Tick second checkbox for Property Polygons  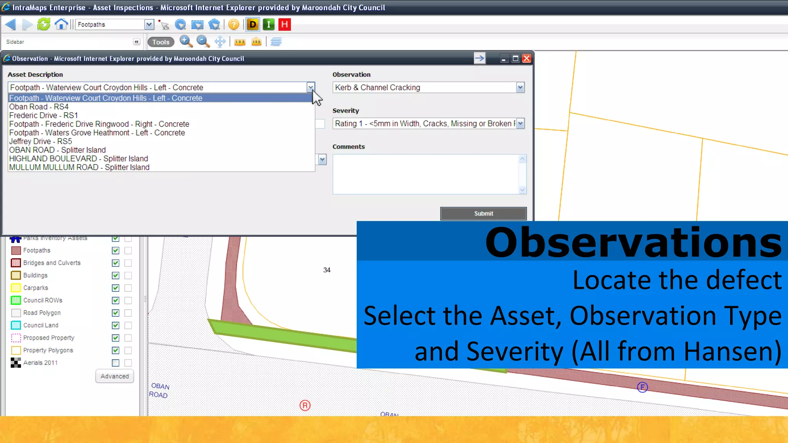128,350
